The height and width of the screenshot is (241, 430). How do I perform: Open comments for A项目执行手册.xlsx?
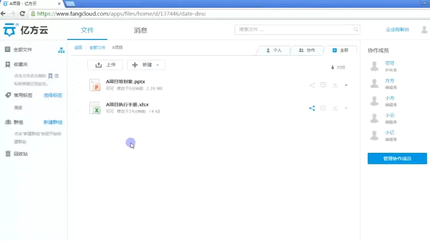(323, 108)
